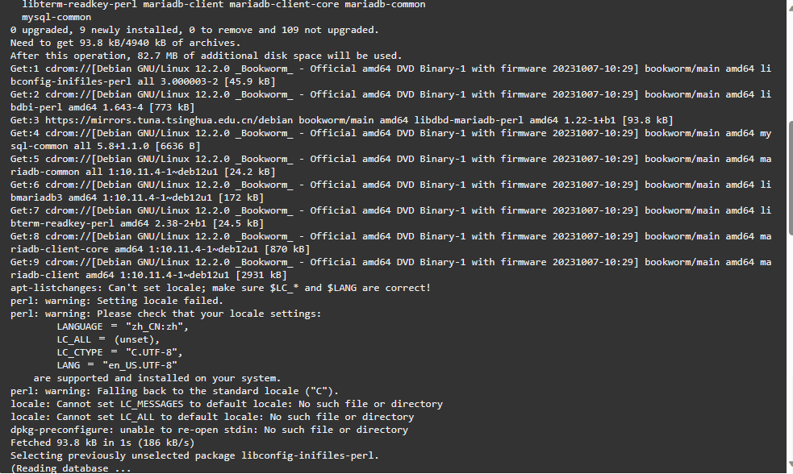Click 'Selecting previously unselected package libconfig-inifiles-perl' line
Screen dimensions: 793x474
click(x=194, y=455)
